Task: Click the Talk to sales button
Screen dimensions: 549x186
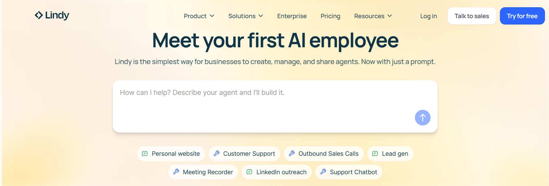Action: pos(472,16)
